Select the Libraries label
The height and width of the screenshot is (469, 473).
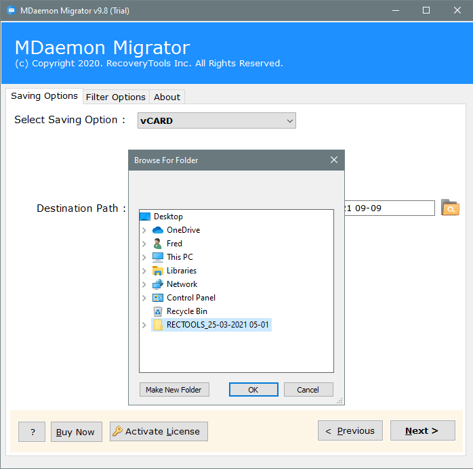pos(182,271)
